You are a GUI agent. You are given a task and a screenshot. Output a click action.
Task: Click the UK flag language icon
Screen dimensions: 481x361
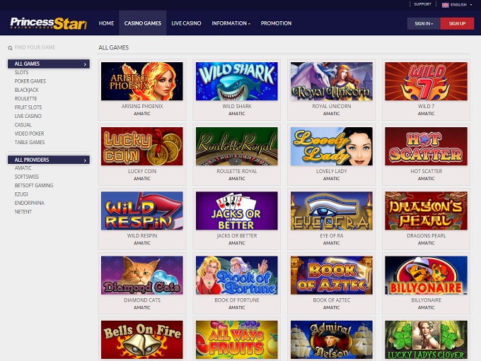click(x=446, y=5)
